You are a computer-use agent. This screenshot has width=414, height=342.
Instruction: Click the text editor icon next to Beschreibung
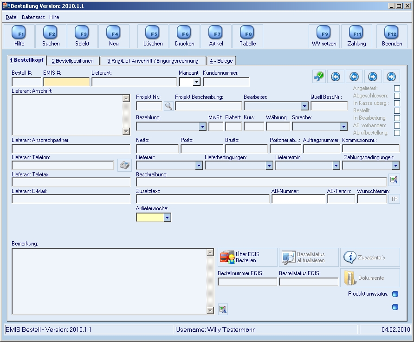(x=394, y=180)
